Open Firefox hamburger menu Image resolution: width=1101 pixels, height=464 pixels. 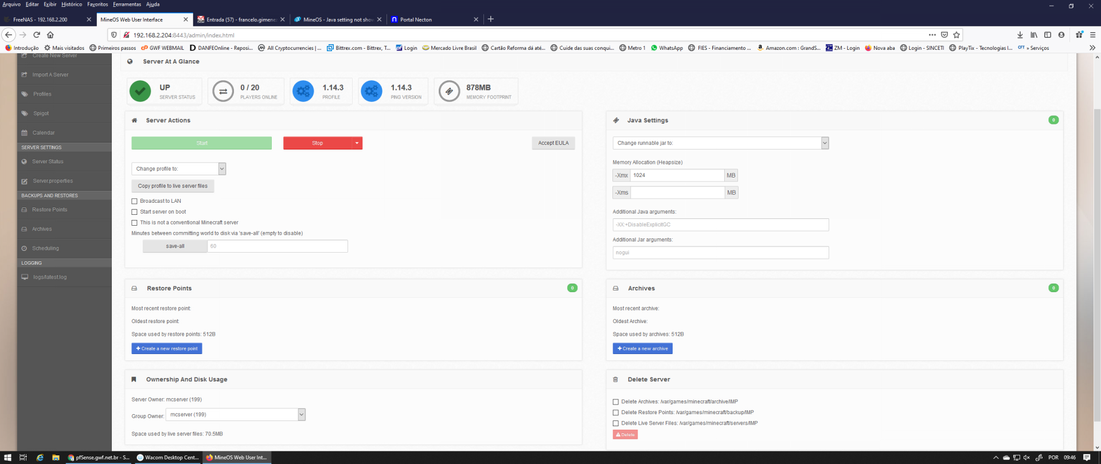pos(1092,35)
